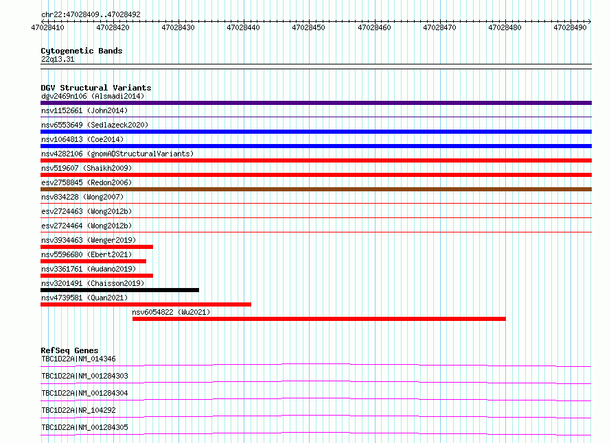Click ruler tick label 47028440
The width and height of the screenshot is (611, 443).
(243, 27)
